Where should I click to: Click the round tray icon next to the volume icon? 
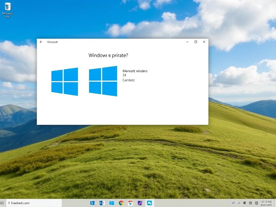[x=250, y=203]
